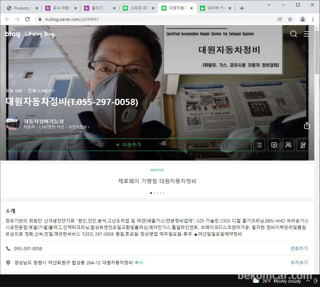
Task: Share this page icon in address bar
Action: pyautogui.click(x=280, y=19)
